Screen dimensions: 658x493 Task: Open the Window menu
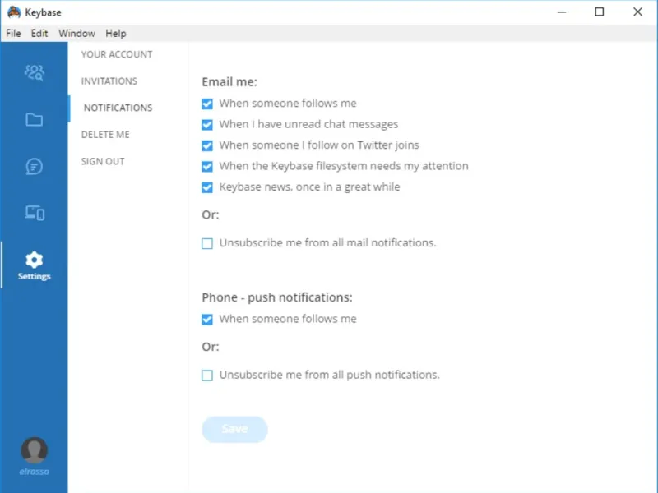(x=76, y=34)
